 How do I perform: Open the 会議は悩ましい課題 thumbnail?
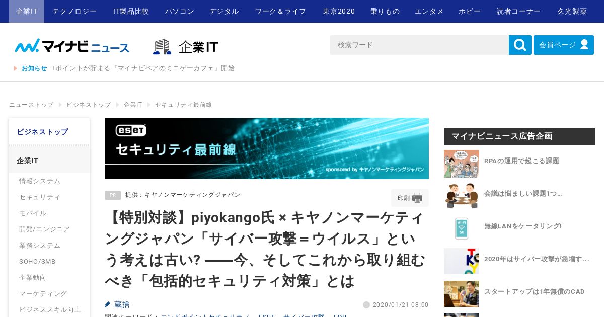pos(462,196)
